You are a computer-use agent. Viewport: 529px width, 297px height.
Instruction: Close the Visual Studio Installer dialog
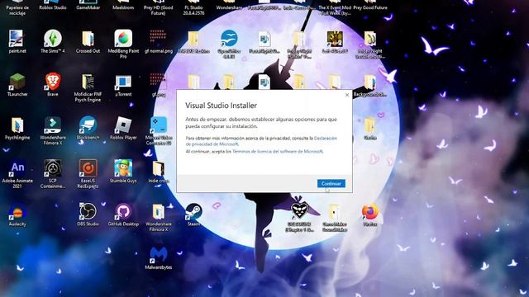(347, 95)
